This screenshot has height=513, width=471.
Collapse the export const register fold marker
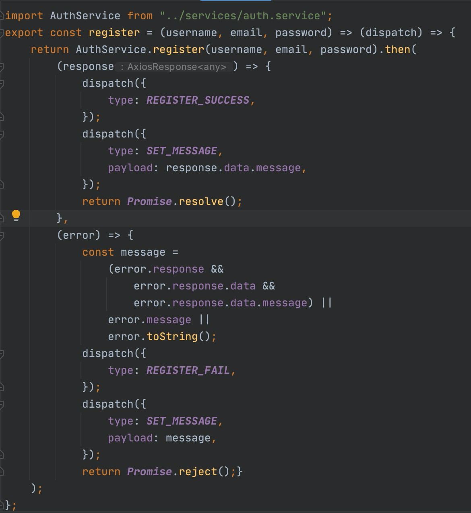(2, 33)
